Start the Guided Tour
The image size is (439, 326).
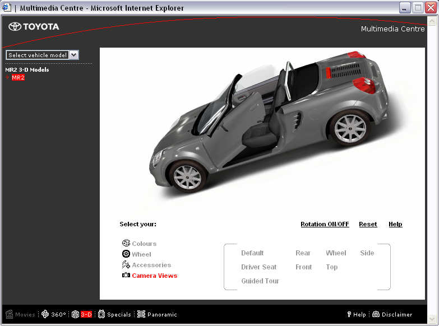[260, 281]
